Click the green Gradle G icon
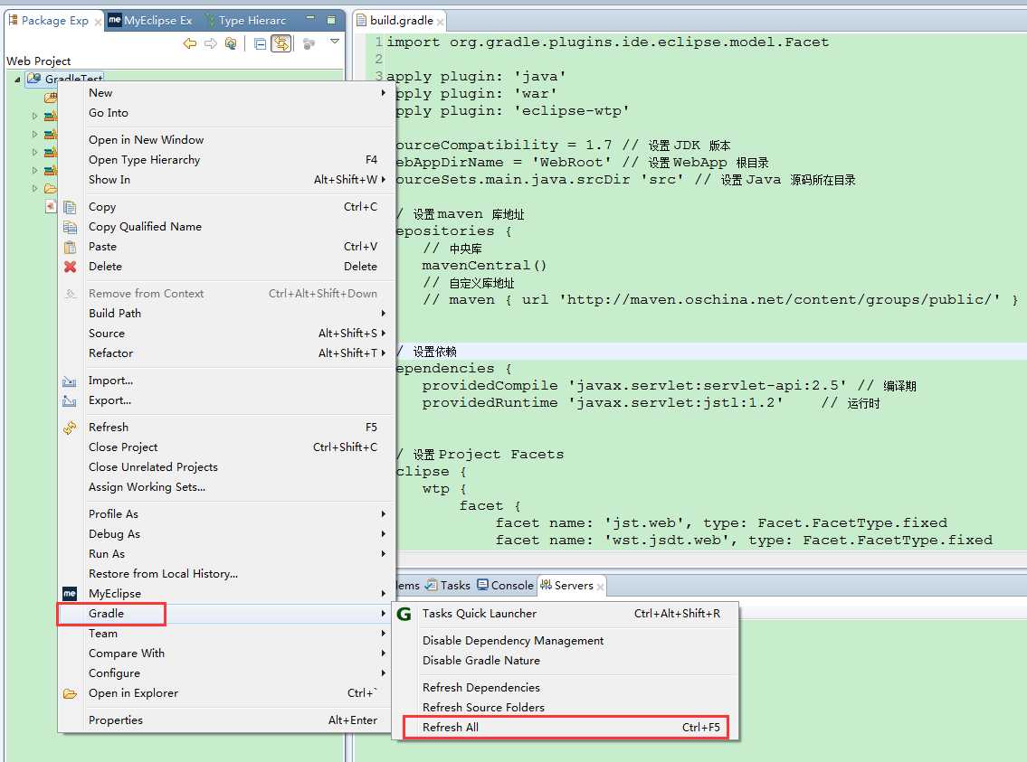Screen dimensions: 1027x762 404,614
